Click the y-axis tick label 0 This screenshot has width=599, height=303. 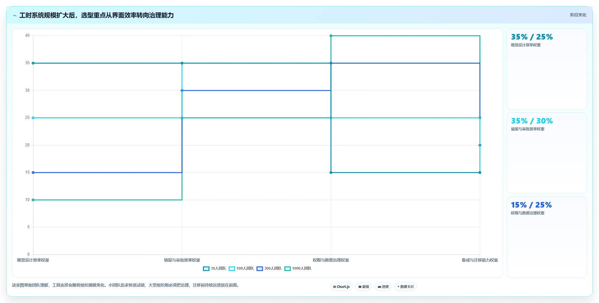coord(28,255)
